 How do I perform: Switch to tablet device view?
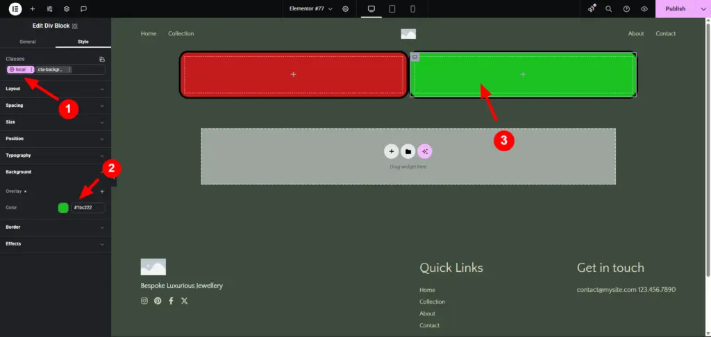click(x=392, y=8)
